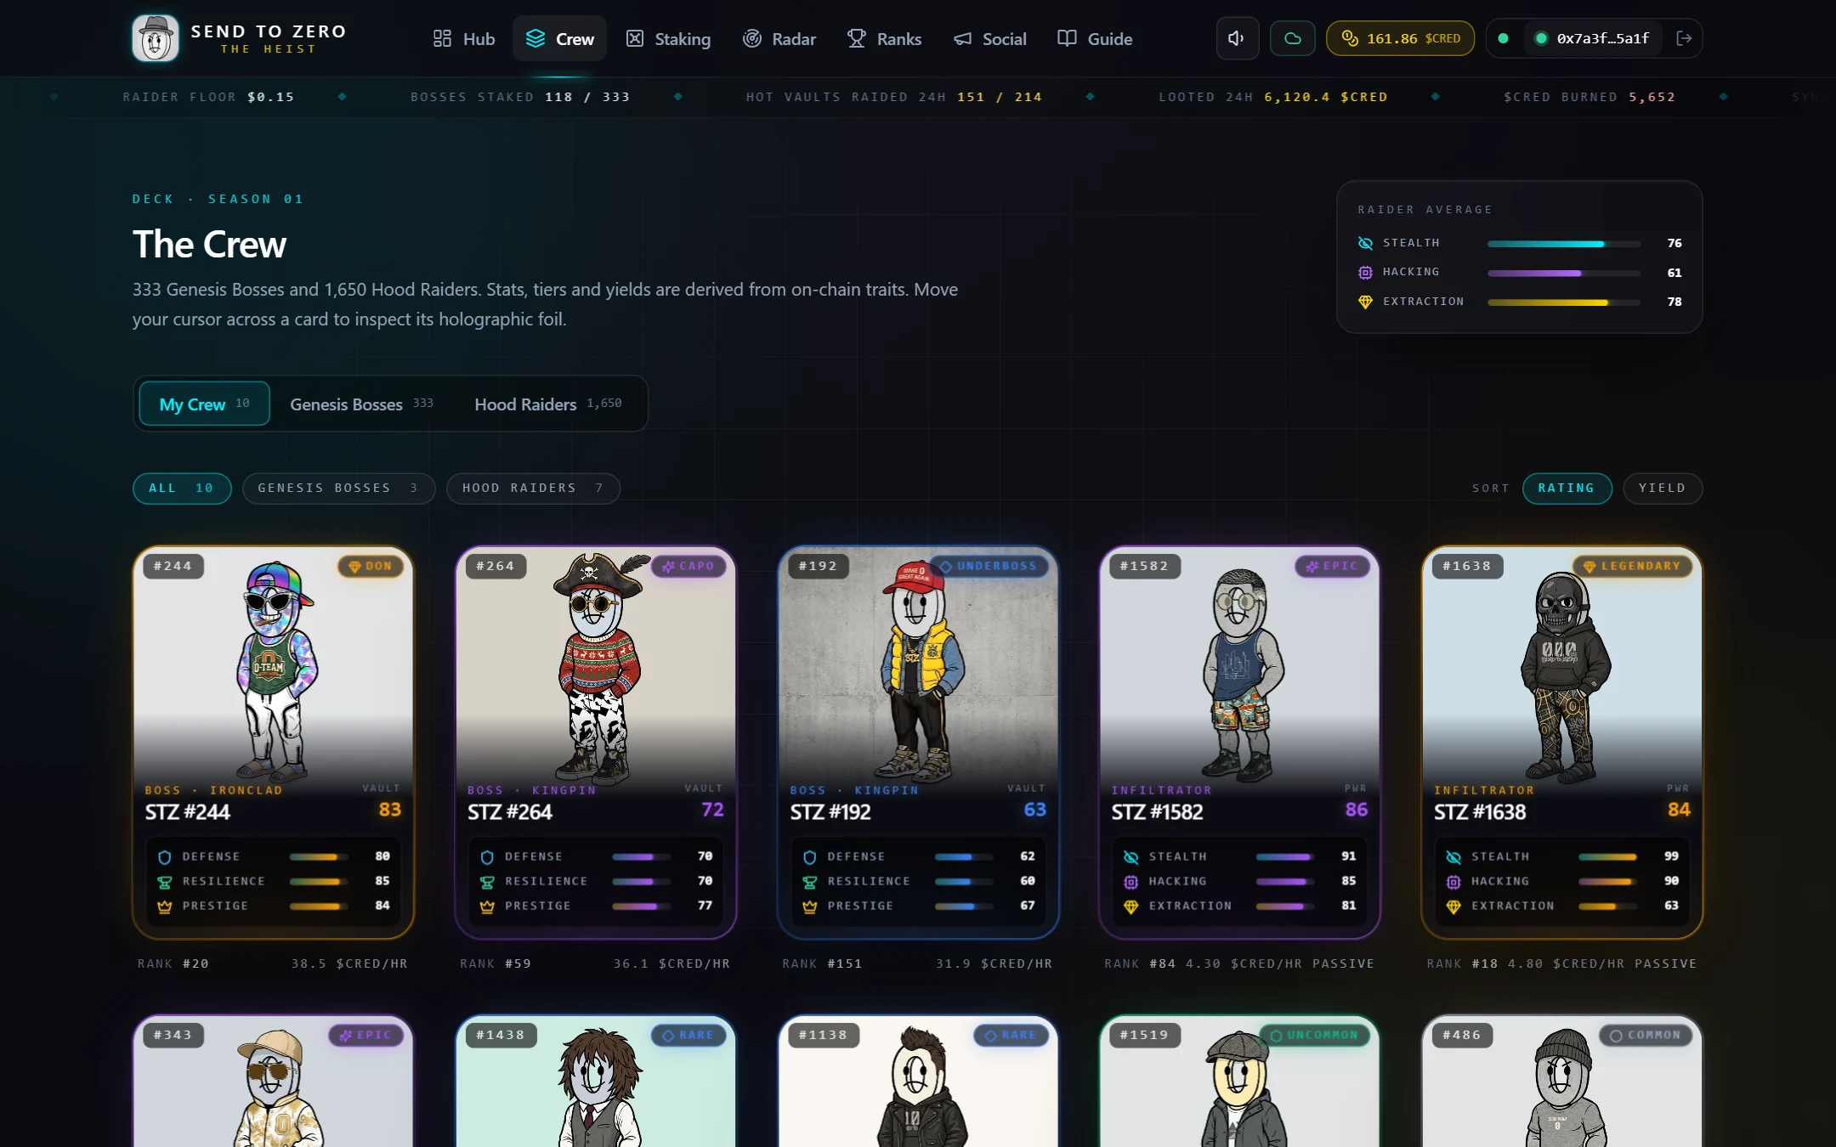Open the STZ #1638 Legendary card
The width and height of the screenshot is (1836, 1147).
click(1562, 743)
